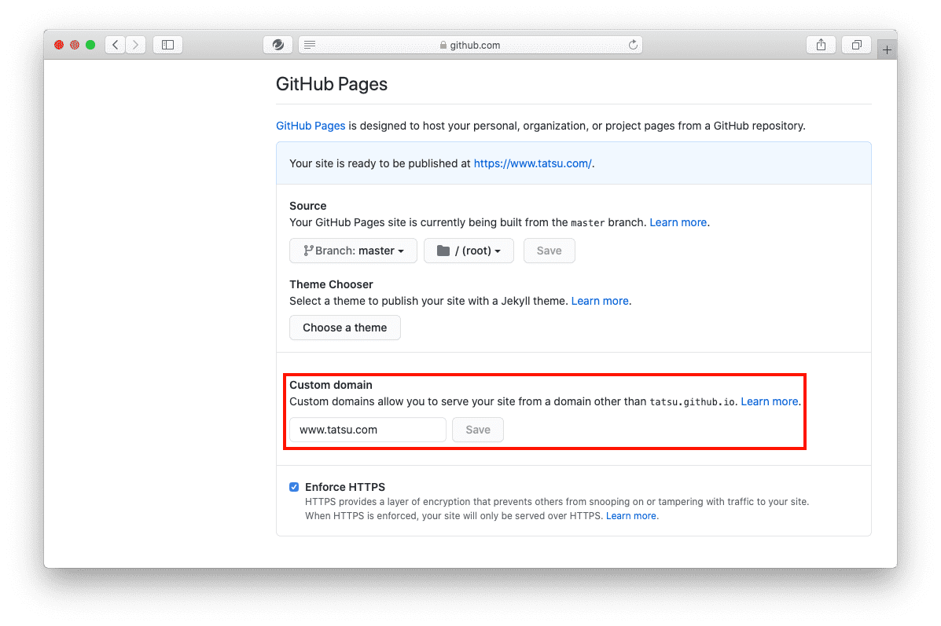
Task: Reload the github.com page
Action: pos(633,45)
